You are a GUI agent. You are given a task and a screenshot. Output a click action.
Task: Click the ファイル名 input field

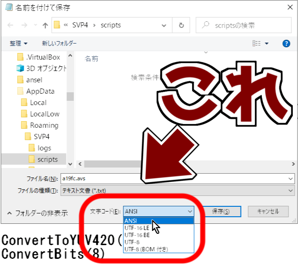click(177, 178)
